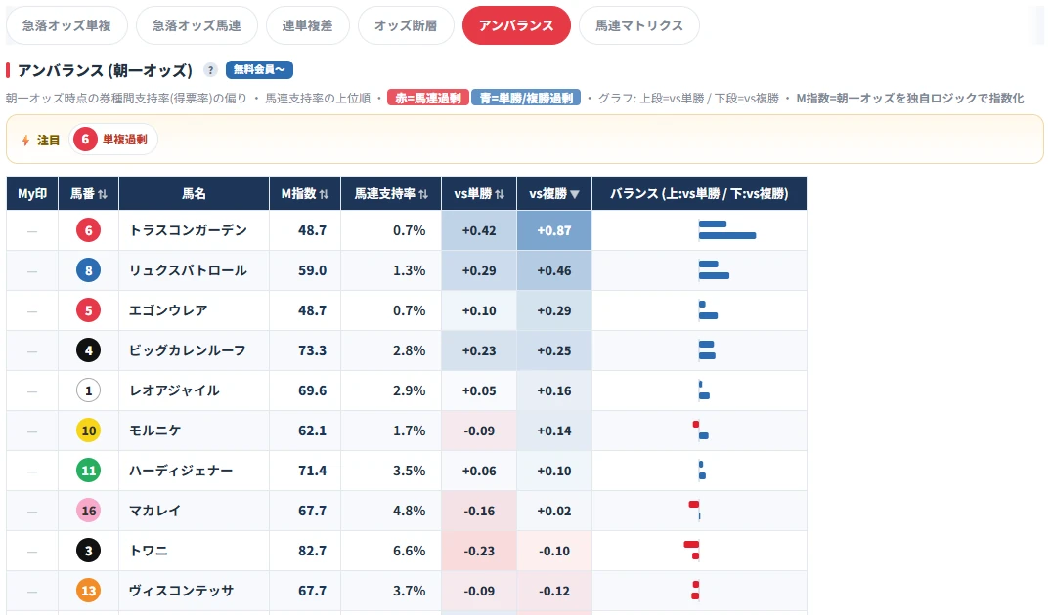The width and height of the screenshot is (1050, 615).
Task: Click the My印 column header
Action: 32,194
